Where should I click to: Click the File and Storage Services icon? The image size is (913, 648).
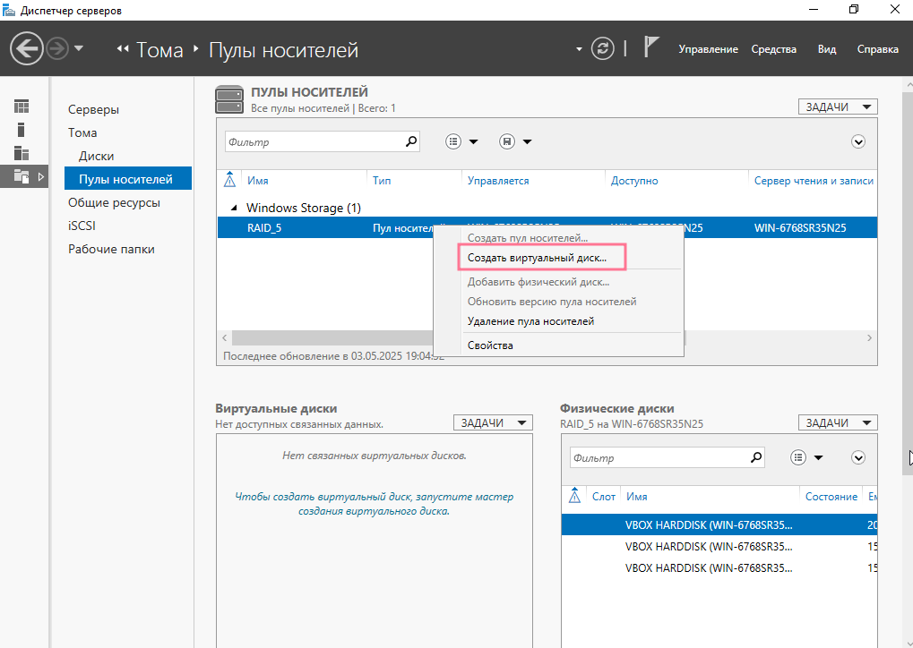pyautogui.click(x=22, y=176)
